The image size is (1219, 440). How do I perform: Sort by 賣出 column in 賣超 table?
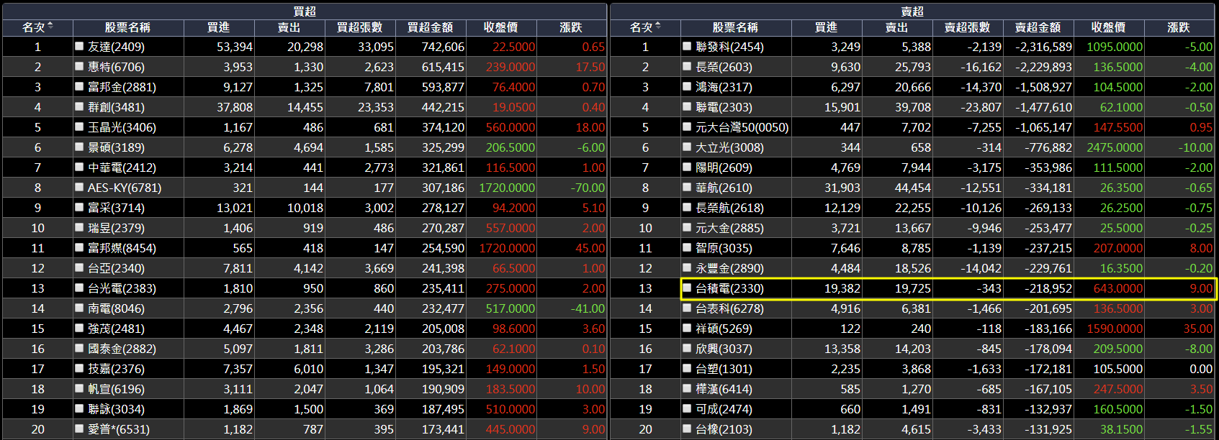(x=897, y=27)
